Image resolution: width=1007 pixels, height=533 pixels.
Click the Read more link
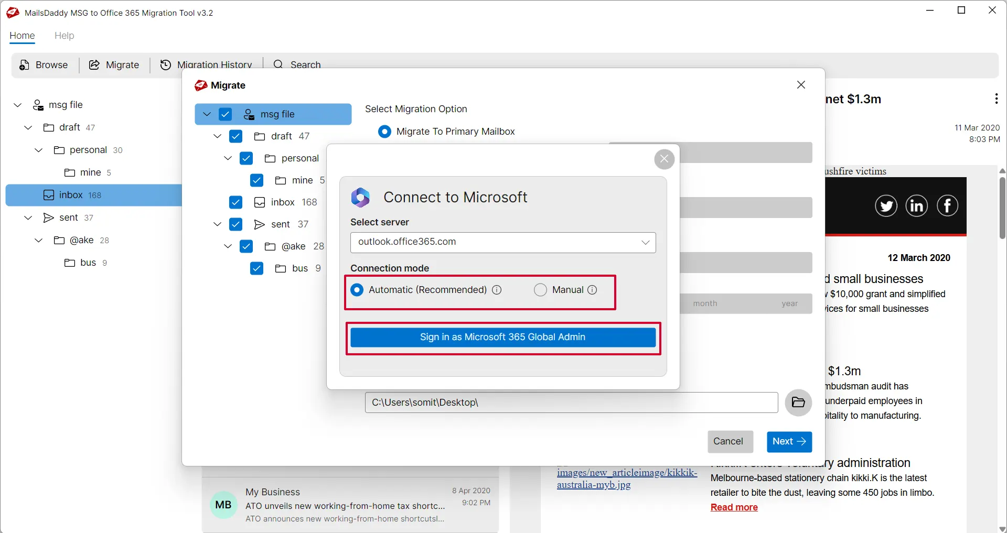click(x=733, y=507)
